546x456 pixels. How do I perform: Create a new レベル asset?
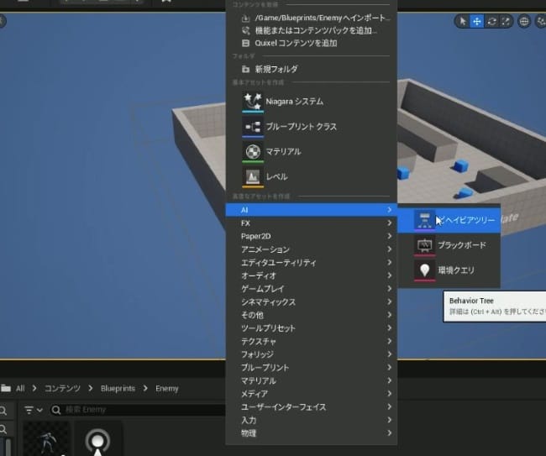312,177
